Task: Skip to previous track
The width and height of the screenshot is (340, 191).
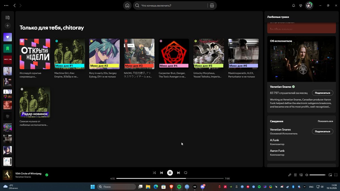Action: tap(161, 173)
